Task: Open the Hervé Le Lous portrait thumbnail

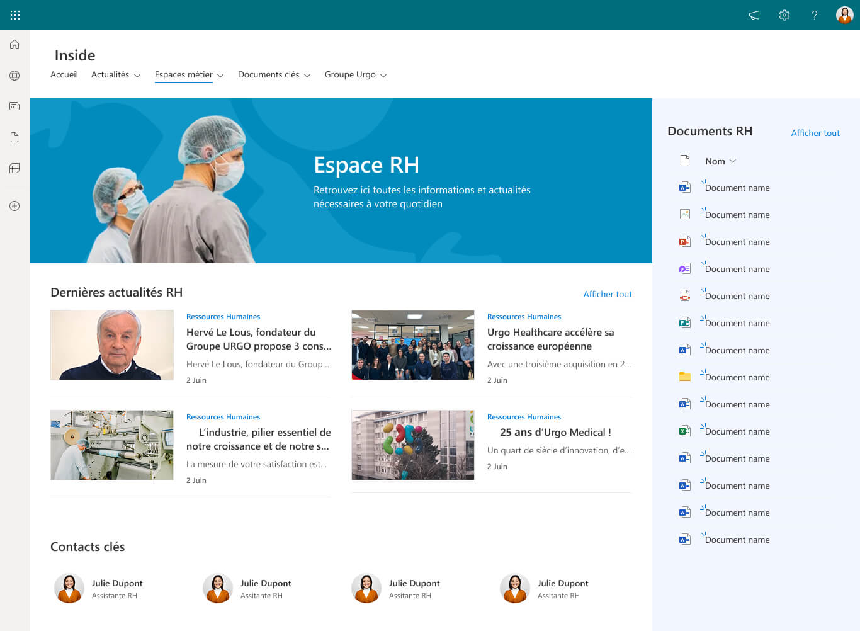Action: point(112,345)
